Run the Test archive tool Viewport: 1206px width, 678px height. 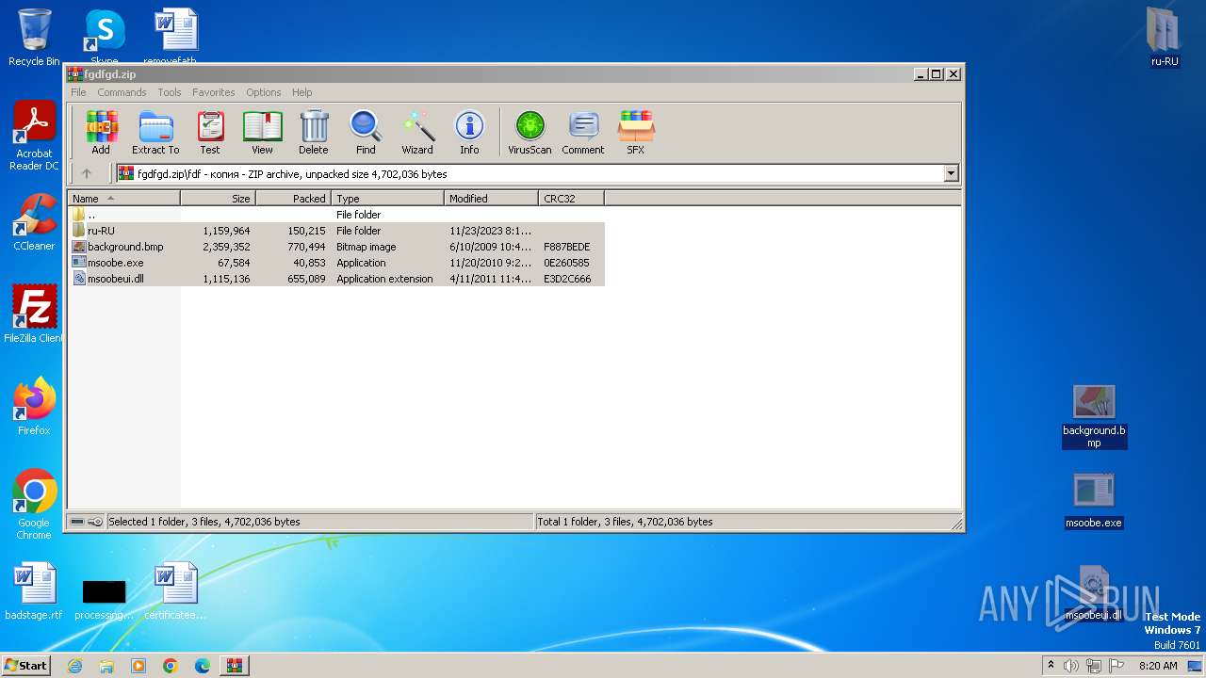[x=210, y=132]
